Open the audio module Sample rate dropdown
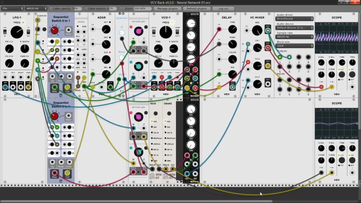361x203 pixels. click(x=295, y=37)
